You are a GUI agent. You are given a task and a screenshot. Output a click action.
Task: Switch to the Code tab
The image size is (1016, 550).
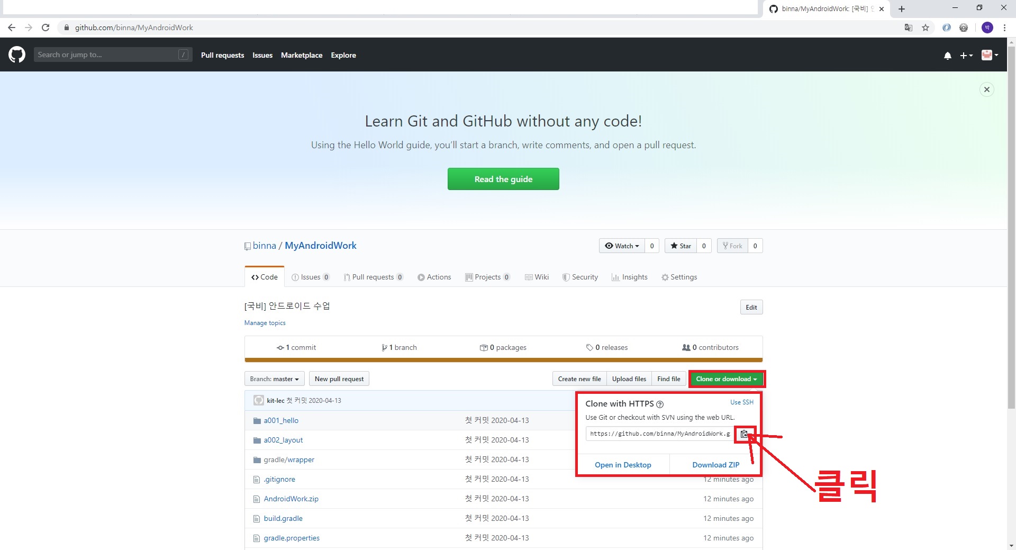[x=265, y=277]
